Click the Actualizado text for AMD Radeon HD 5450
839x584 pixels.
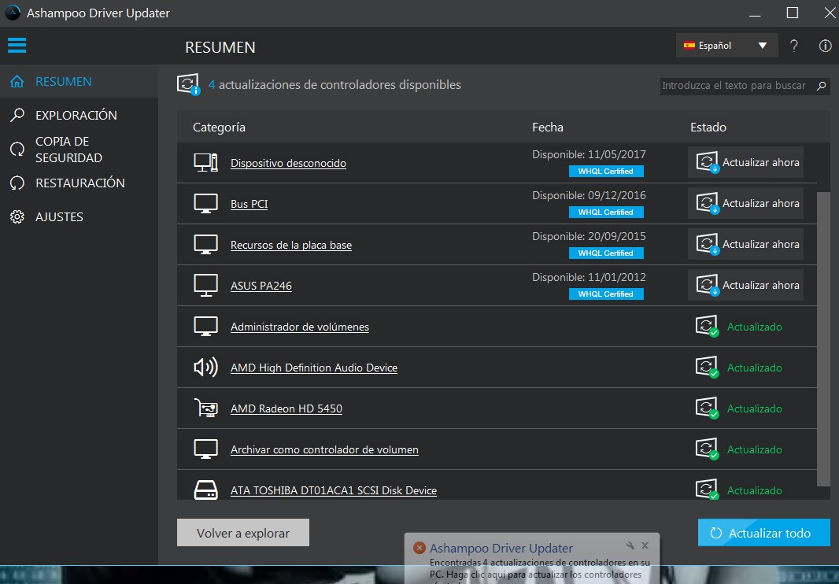pos(755,409)
